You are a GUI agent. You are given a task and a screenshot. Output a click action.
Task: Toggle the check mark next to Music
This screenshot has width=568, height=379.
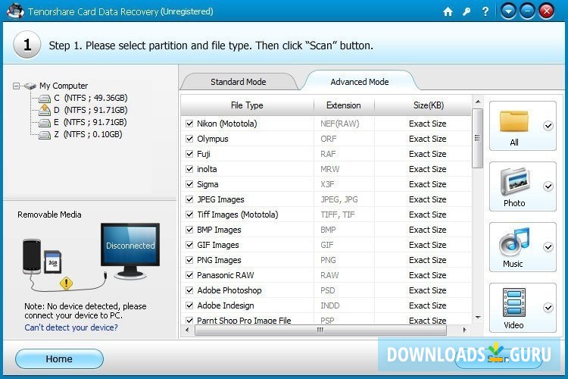click(x=548, y=247)
